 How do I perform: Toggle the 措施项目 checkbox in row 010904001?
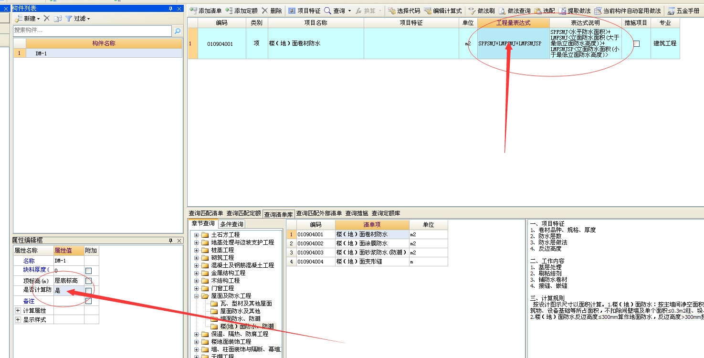636,43
